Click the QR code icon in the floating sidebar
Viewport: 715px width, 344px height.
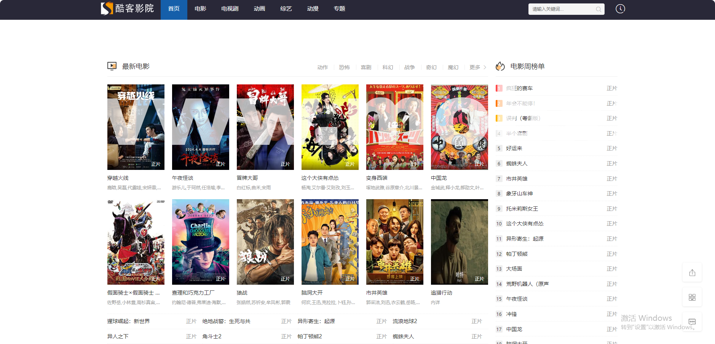pos(692,297)
